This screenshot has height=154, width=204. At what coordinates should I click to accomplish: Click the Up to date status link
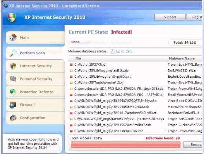pyautogui.click(x=124, y=51)
